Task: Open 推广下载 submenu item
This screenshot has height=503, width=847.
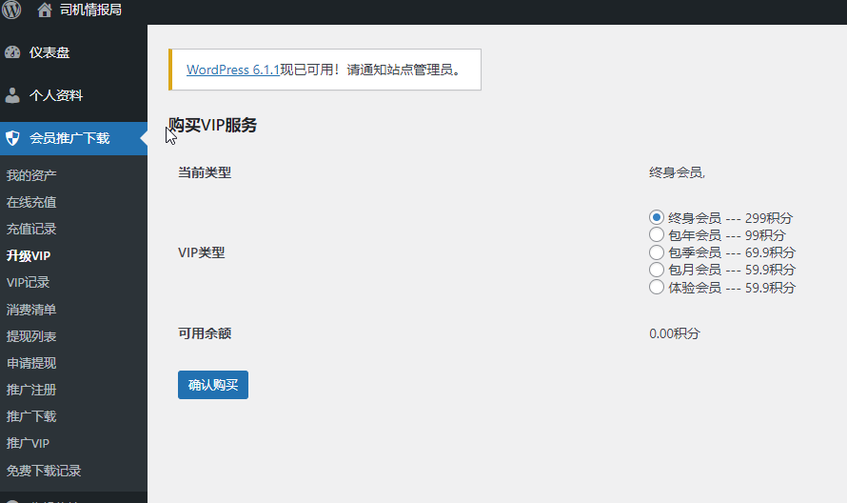Action: [31, 416]
